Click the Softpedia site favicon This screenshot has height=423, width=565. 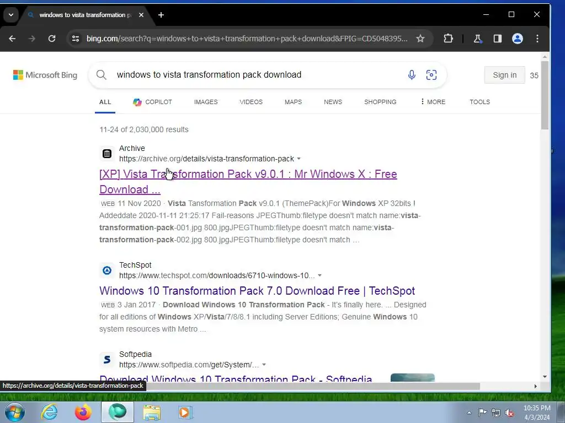(x=107, y=359)
